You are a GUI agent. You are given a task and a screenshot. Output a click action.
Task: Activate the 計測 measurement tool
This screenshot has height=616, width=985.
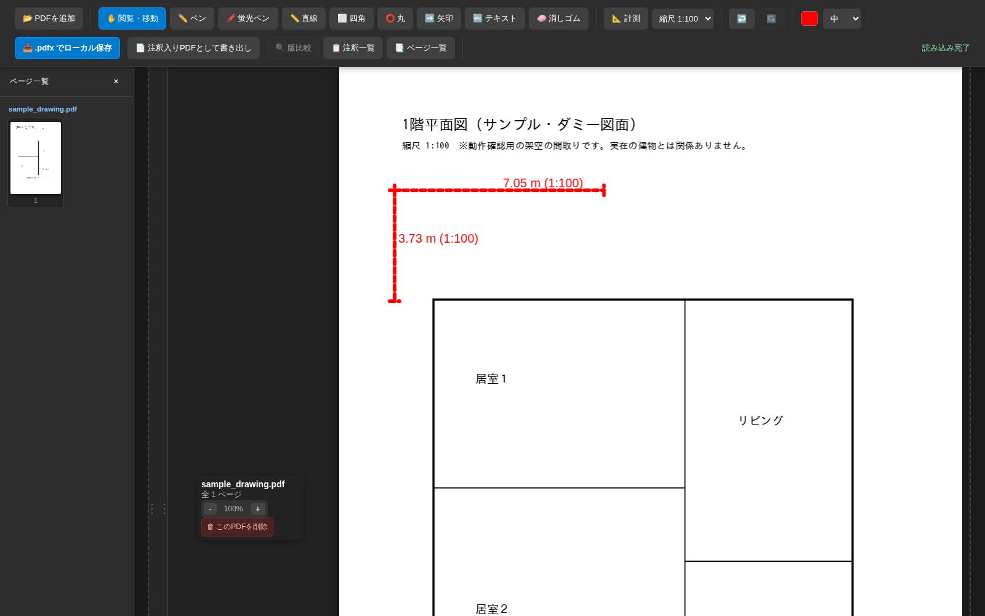(x=626, y=18)
